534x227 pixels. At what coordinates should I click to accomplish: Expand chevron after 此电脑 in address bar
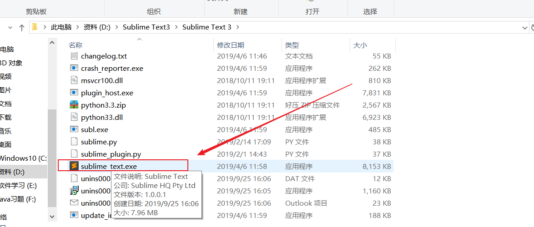tap(78, 27)
